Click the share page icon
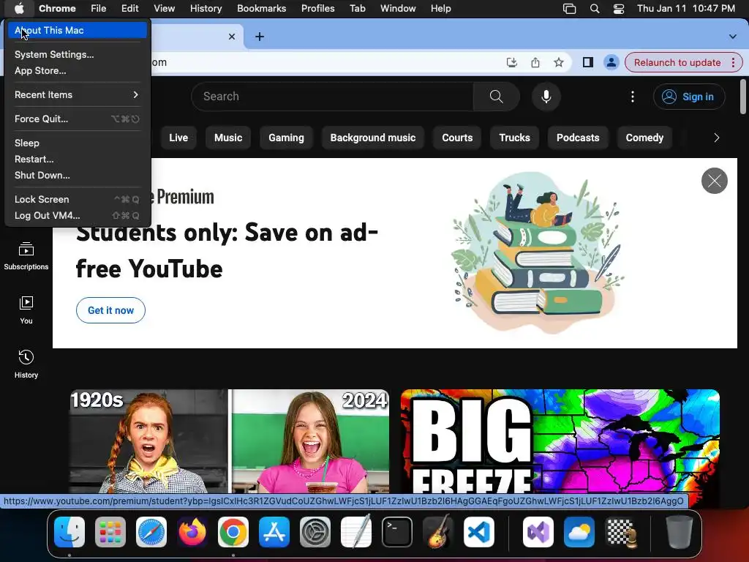Image resolution: width=749 pixels, height=562 pixels. pos(535,63)
